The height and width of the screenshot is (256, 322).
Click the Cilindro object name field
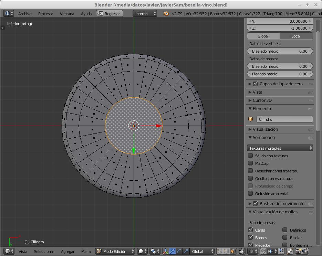(284, 119)
